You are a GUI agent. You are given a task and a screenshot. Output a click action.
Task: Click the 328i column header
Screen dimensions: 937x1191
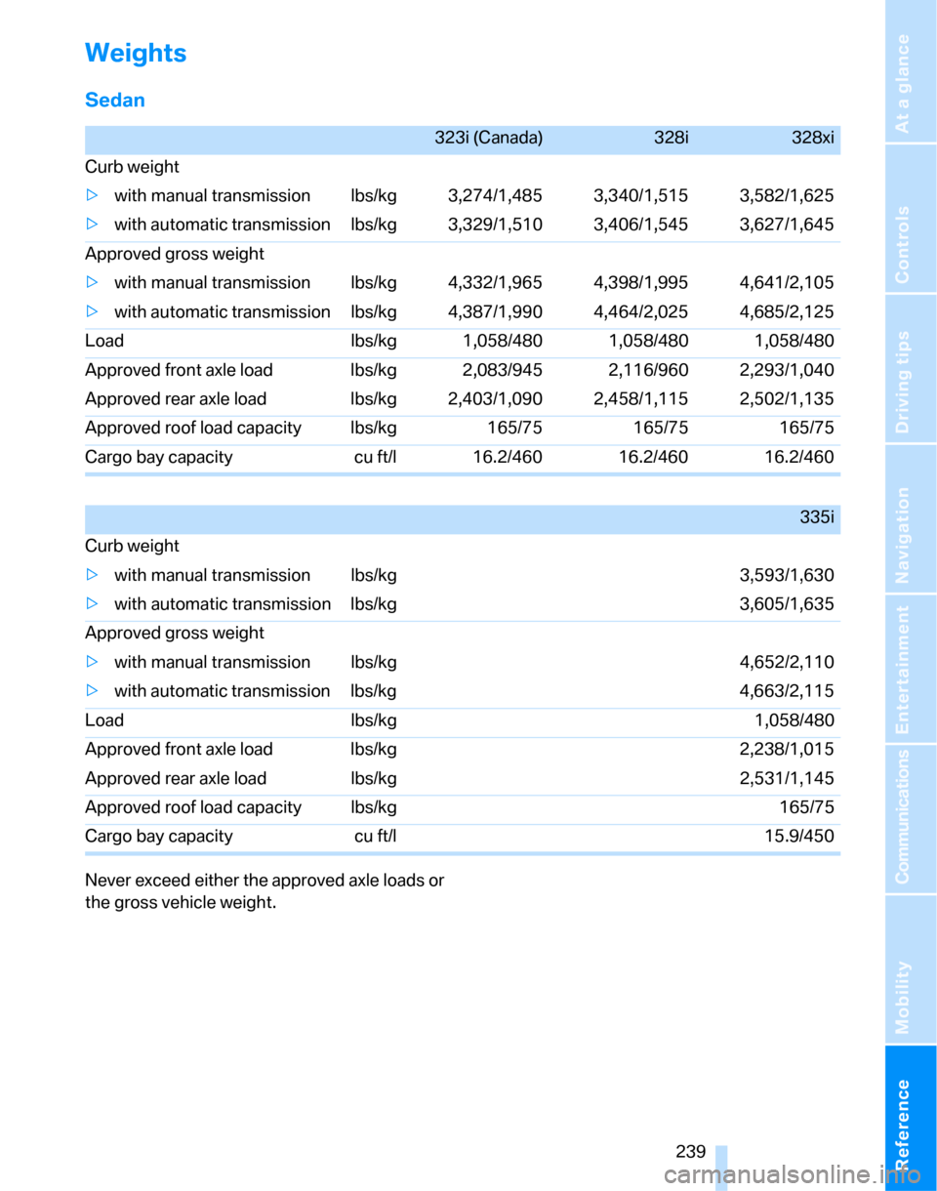672,138
